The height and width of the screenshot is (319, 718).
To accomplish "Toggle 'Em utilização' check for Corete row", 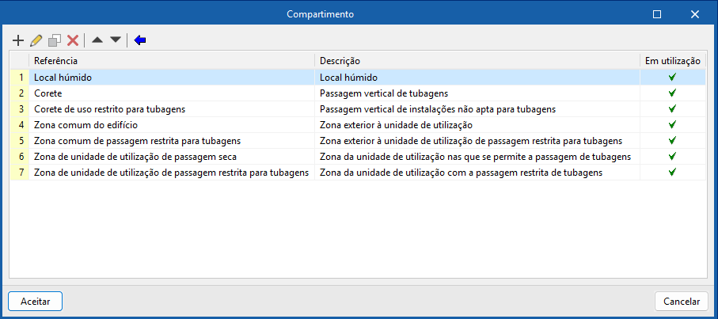I will [x=672, y=93].
